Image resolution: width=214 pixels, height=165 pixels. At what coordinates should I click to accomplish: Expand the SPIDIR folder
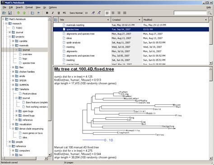click(x=13, y=80)
